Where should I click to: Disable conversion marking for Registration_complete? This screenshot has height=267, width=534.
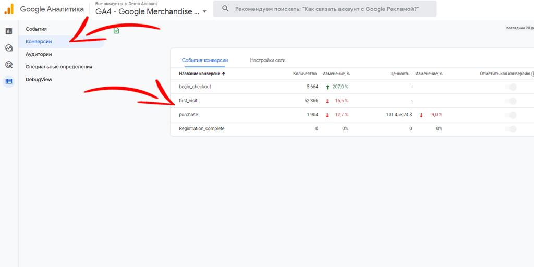(511, 129)
